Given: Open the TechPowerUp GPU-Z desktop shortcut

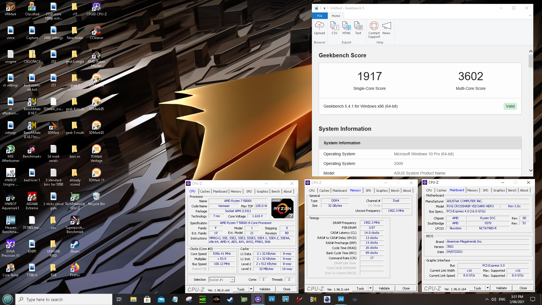Looking at the screenshot, I should coord(75,201).
